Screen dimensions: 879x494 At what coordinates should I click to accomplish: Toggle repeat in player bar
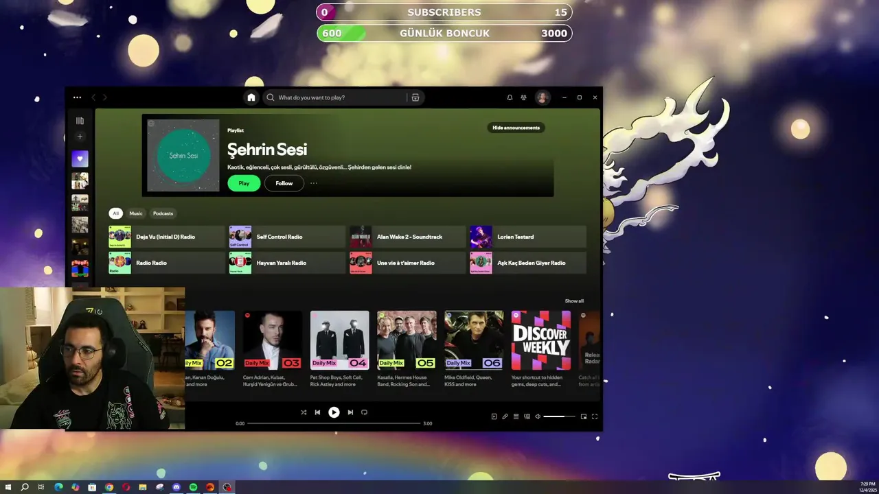pyautogui.click(x=365, y=412)
